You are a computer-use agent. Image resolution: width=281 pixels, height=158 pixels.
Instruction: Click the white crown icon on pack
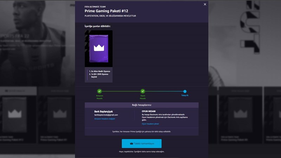[x=99, y=48]
